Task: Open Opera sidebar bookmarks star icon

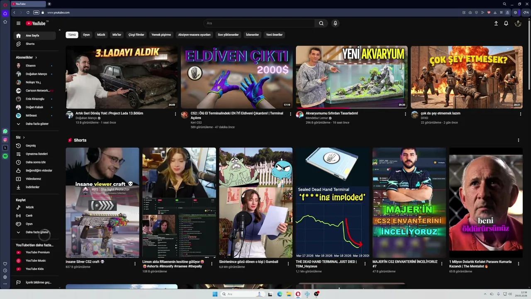Action: [5, 22]
